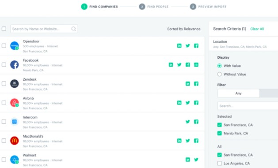Open MacDonald's Facebook icon

pos(196,141)
